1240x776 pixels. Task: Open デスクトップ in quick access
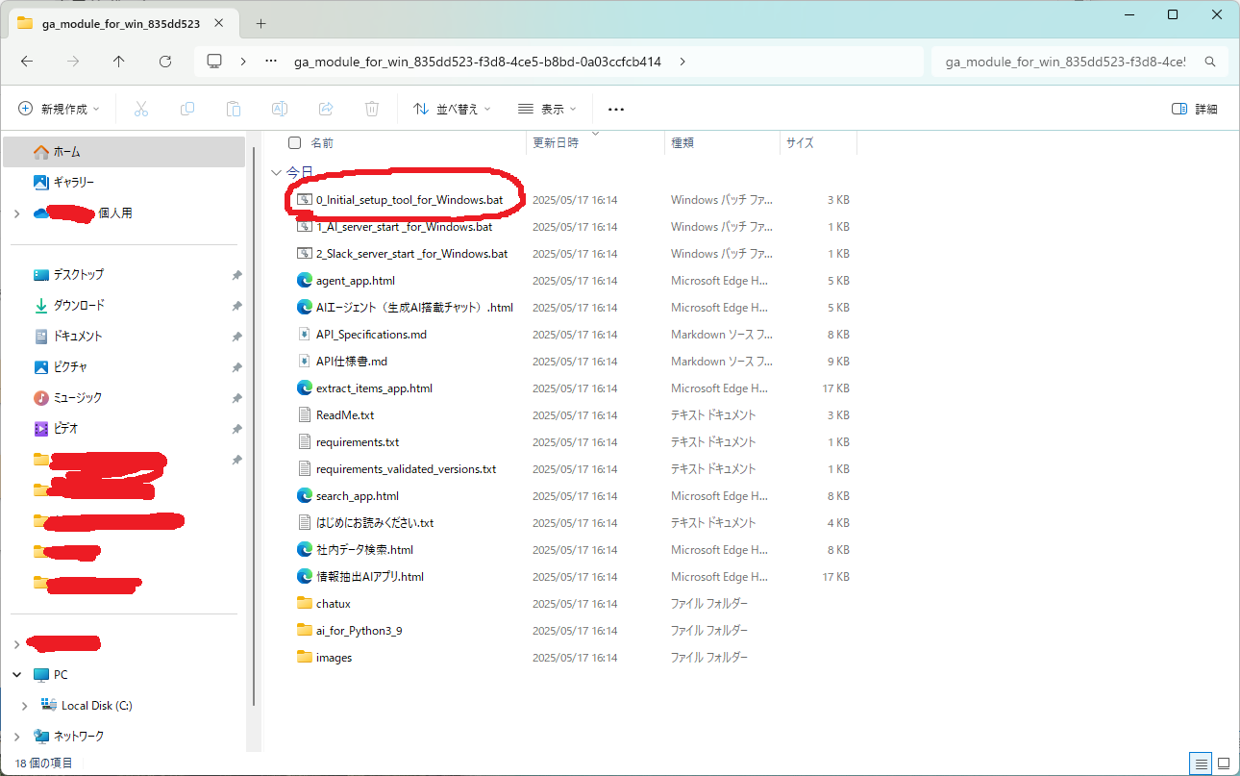pos(124,274)
